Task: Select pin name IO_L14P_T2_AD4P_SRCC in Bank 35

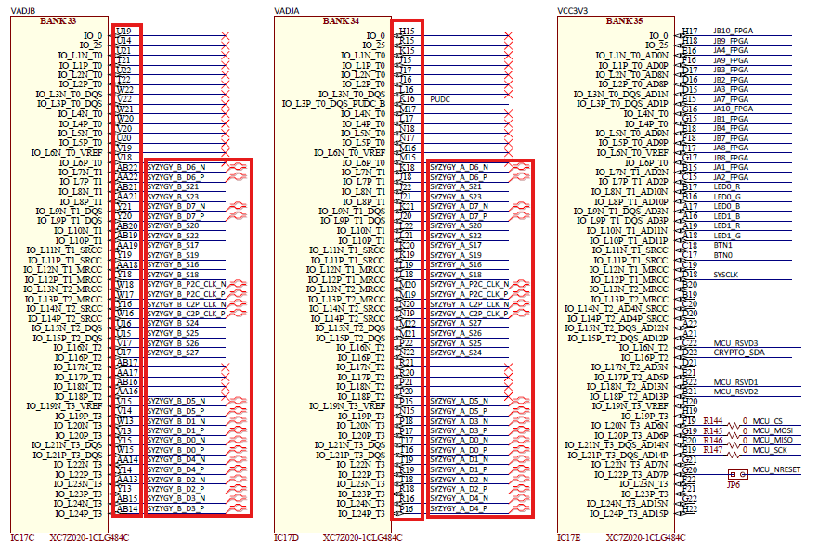Action: [617, 318]
